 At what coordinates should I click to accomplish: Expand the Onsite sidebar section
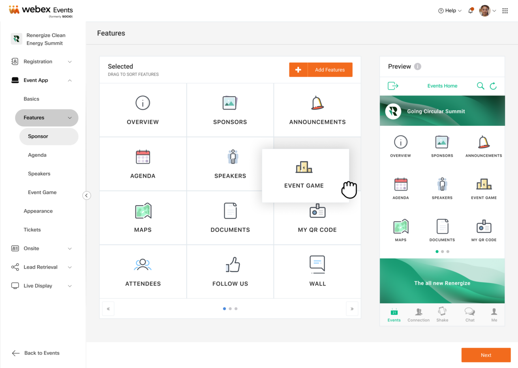click(42, 248)
